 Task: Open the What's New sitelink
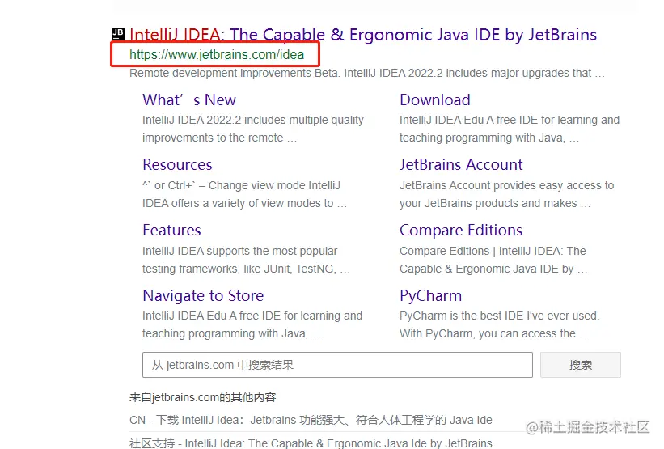(x=189, y=100)
